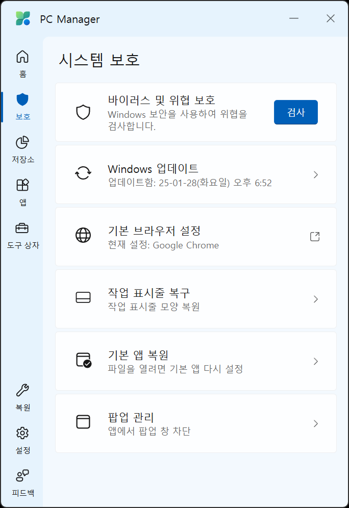The image size is (349, 508).
Task: Open the 앱 apps grid icon
Action: pos(22,185)
